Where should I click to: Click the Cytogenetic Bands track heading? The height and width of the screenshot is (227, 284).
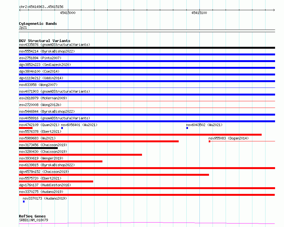point(38,24)
